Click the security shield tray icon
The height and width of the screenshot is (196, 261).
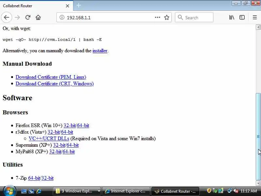209,191
